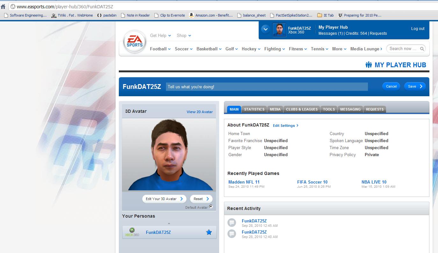Switch to the Messaging tab
This screenshot has height=253, width=438.
click(x=350, y=109)
